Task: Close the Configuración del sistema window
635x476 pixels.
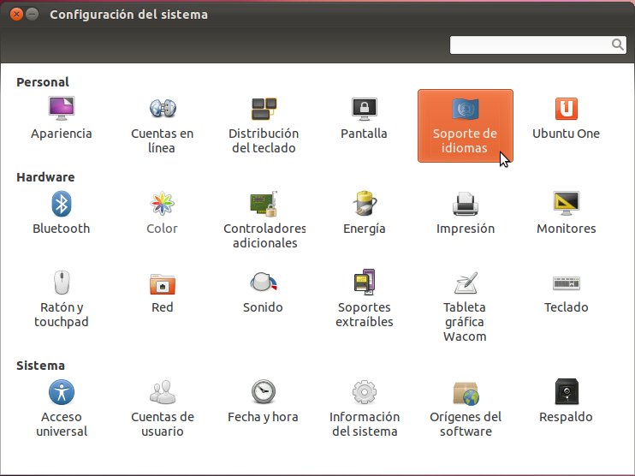Action: pos(16,15)
